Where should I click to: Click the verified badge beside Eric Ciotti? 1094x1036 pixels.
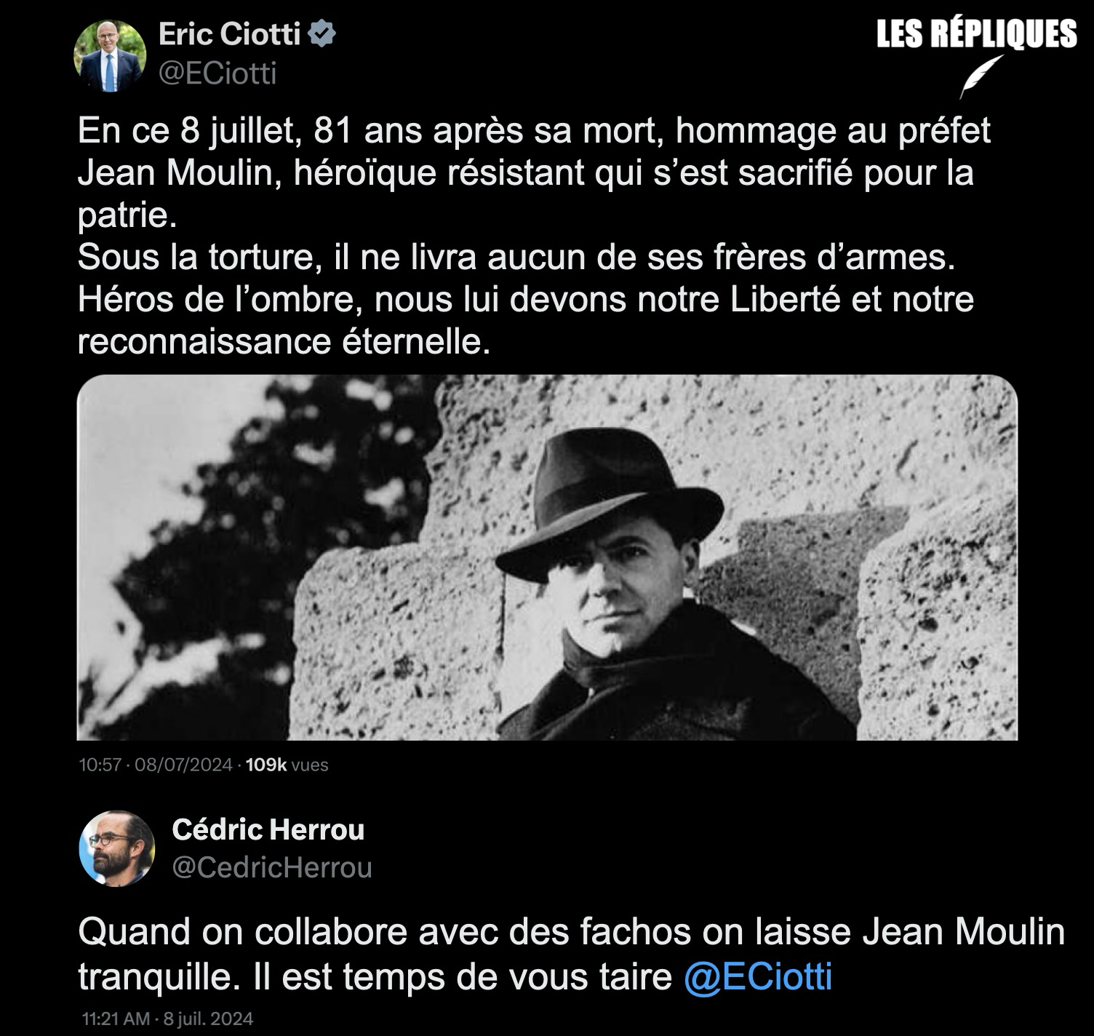pos(322,34)
